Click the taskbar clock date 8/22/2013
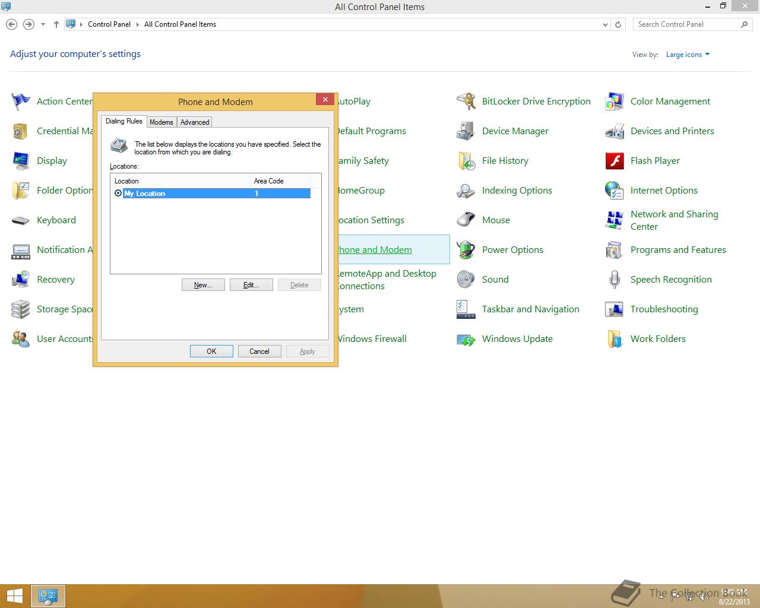The width and height of the screenshot is (760, 608). (734, 602)
